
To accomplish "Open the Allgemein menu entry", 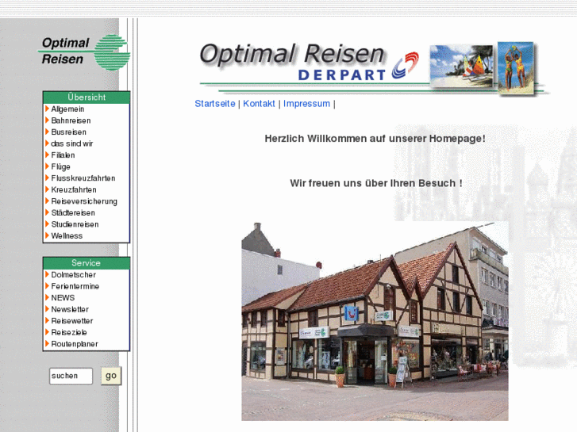I will pos(67,109).
